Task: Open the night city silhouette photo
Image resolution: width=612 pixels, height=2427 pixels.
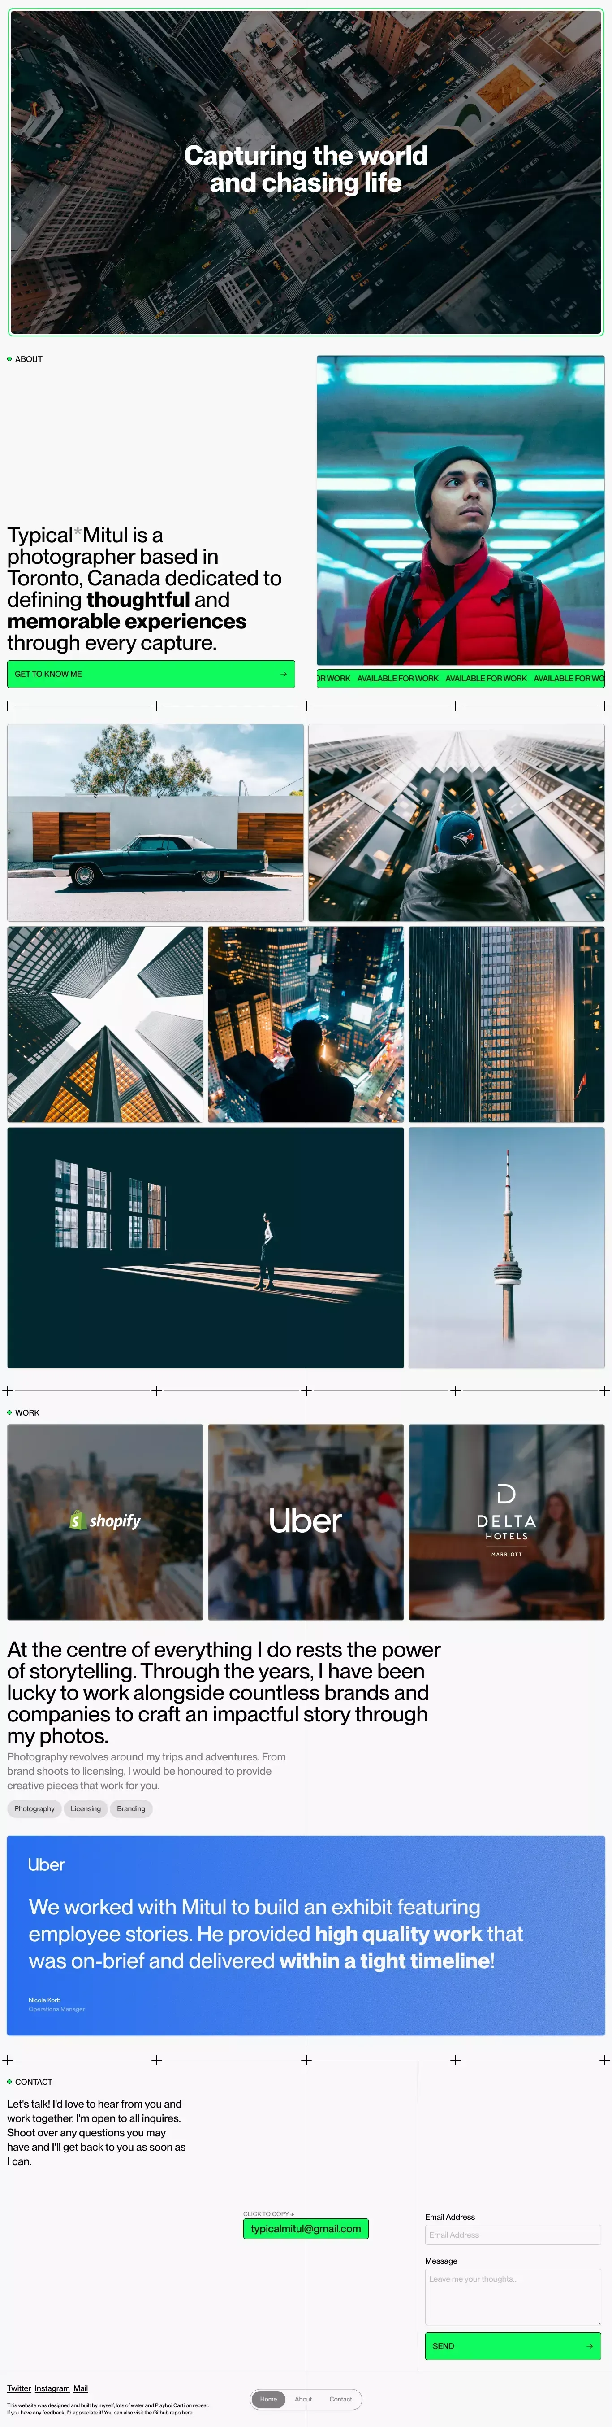Action: pos(306,1024)
